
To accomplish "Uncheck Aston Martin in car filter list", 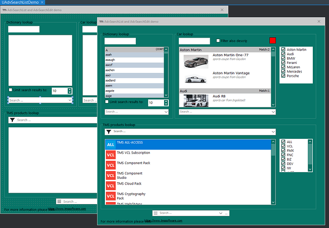I will (x=283, y=49).
